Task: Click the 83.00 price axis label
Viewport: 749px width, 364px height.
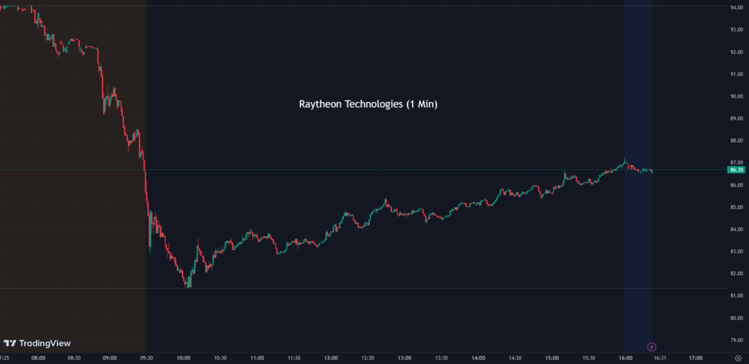Action: coord(736,251)
